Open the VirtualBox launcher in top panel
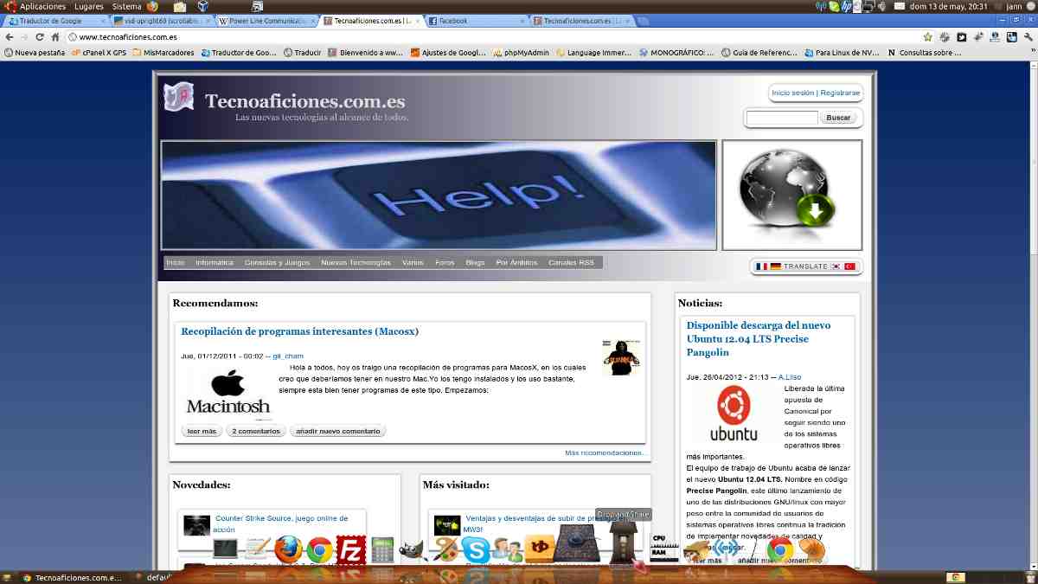 coord(202,6)
